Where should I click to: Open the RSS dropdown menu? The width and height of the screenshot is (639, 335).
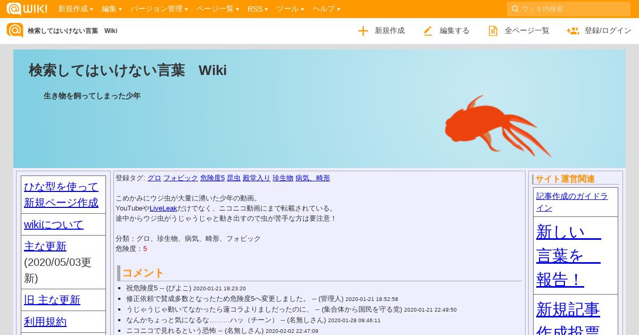pos(258,9)
